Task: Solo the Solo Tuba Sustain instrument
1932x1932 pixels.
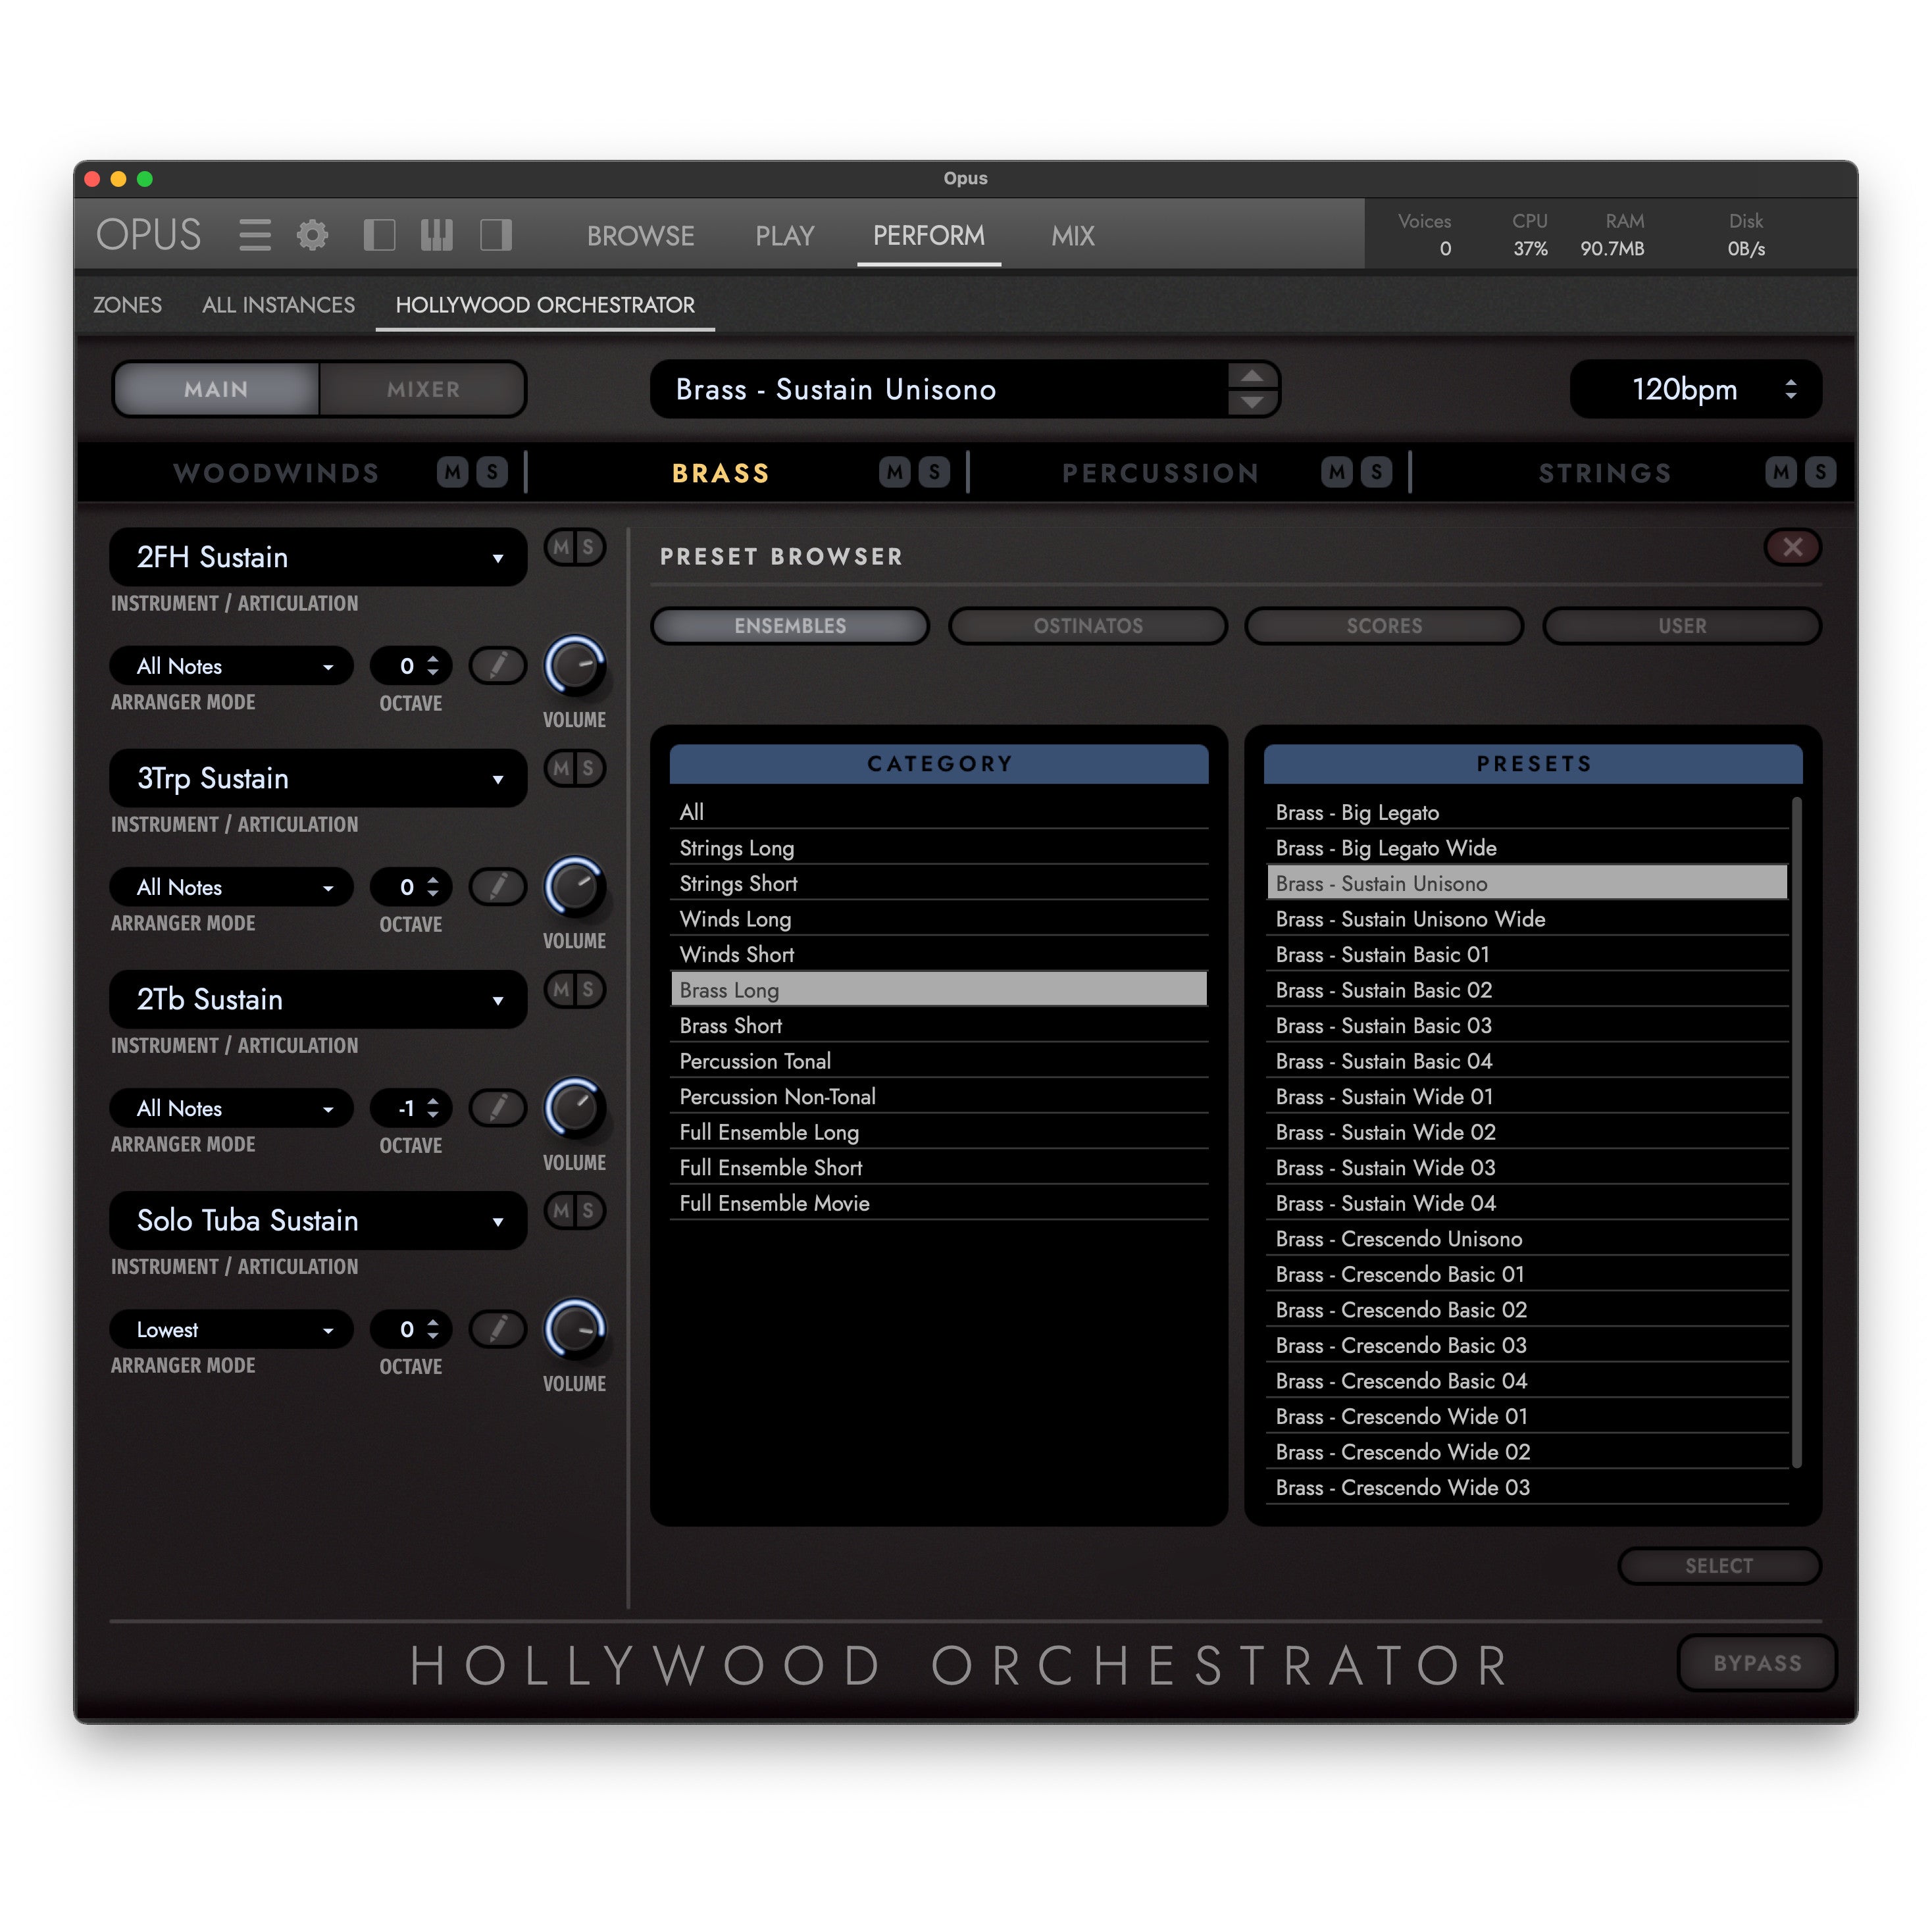Action: pos(588,1211)
